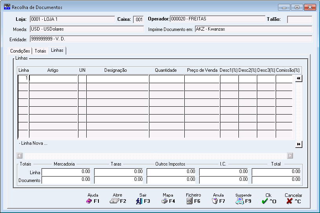Exit using the Sair F3 icon
This screenshot has width=320, height=213.
coord(139,201)
